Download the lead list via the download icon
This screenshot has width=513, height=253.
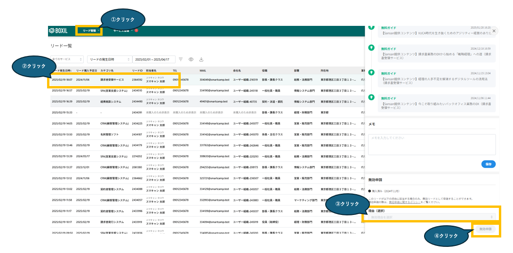click(201, 59)
